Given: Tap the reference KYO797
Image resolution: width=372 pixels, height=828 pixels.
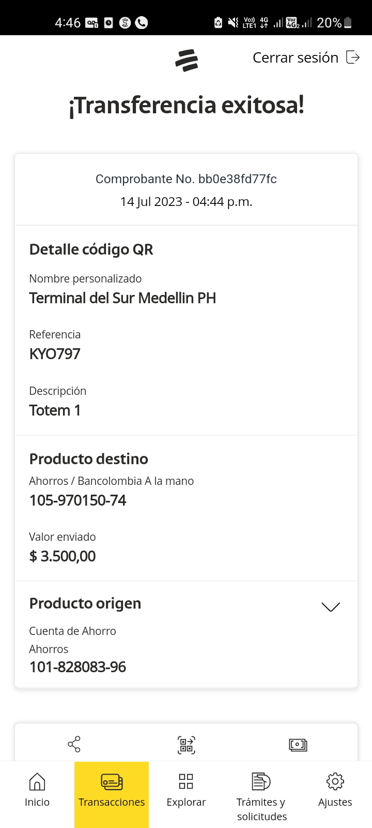Looking at the screenshot, I should click(55, 354).
